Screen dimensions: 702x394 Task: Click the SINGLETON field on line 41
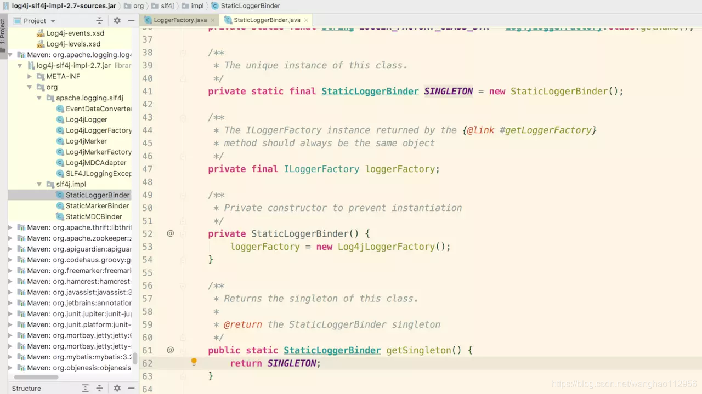pos(449,92)
